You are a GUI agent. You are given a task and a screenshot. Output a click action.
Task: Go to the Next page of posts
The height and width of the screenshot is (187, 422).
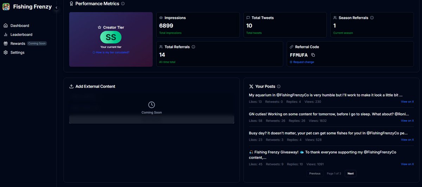pyautogui.click(x=351, y=173)
